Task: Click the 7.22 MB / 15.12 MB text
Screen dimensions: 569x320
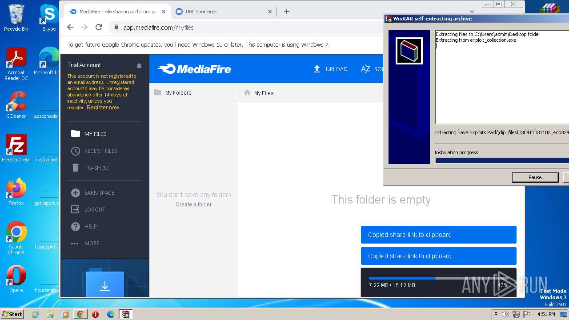Action: (x=392, y=285)
